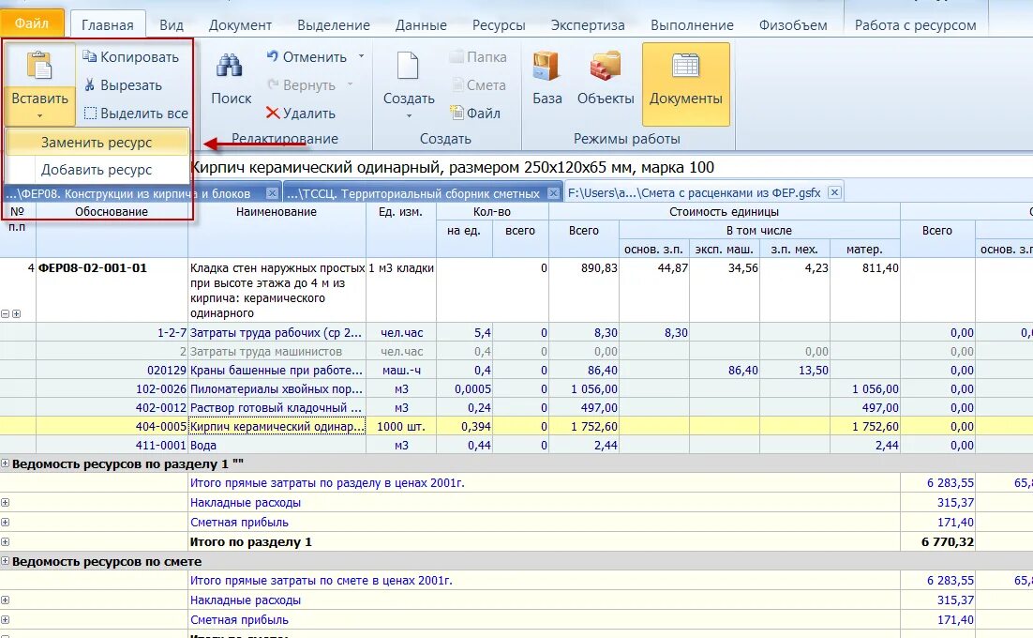Viewport: 1033px width, 638px height.
Task: Click the Отменить undo button
Action: coord(307,57)
